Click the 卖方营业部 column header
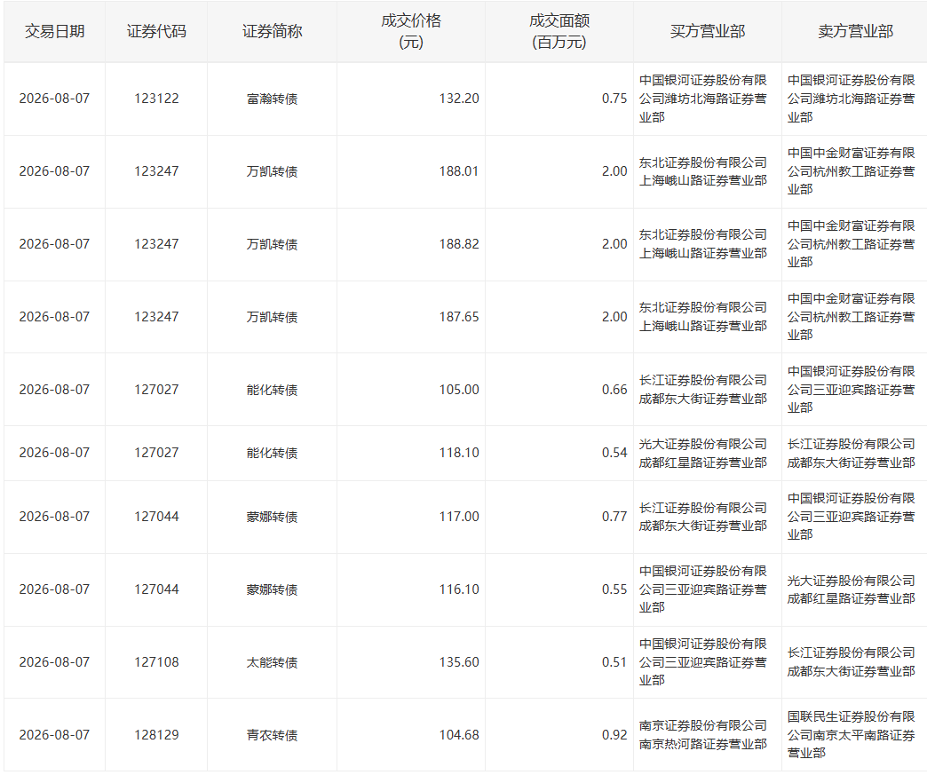 pyautogui.click(x=855, y=31)
